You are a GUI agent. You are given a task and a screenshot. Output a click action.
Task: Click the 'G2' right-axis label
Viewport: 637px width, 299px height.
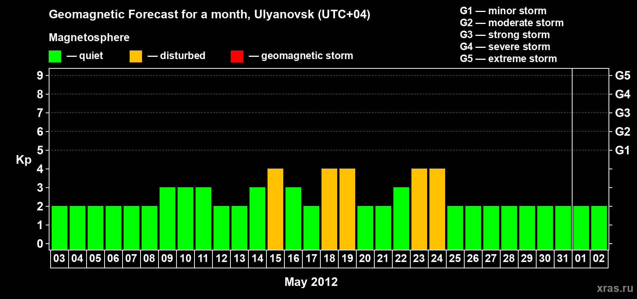click(623, 132)
